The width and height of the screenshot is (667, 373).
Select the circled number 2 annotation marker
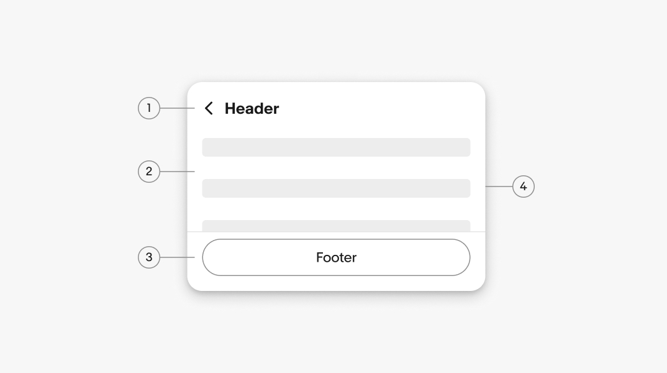149,171
